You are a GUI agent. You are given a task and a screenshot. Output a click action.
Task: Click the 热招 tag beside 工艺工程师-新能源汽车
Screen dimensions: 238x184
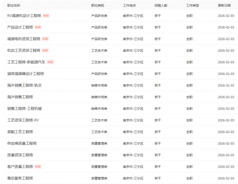[x=50, y=62]
